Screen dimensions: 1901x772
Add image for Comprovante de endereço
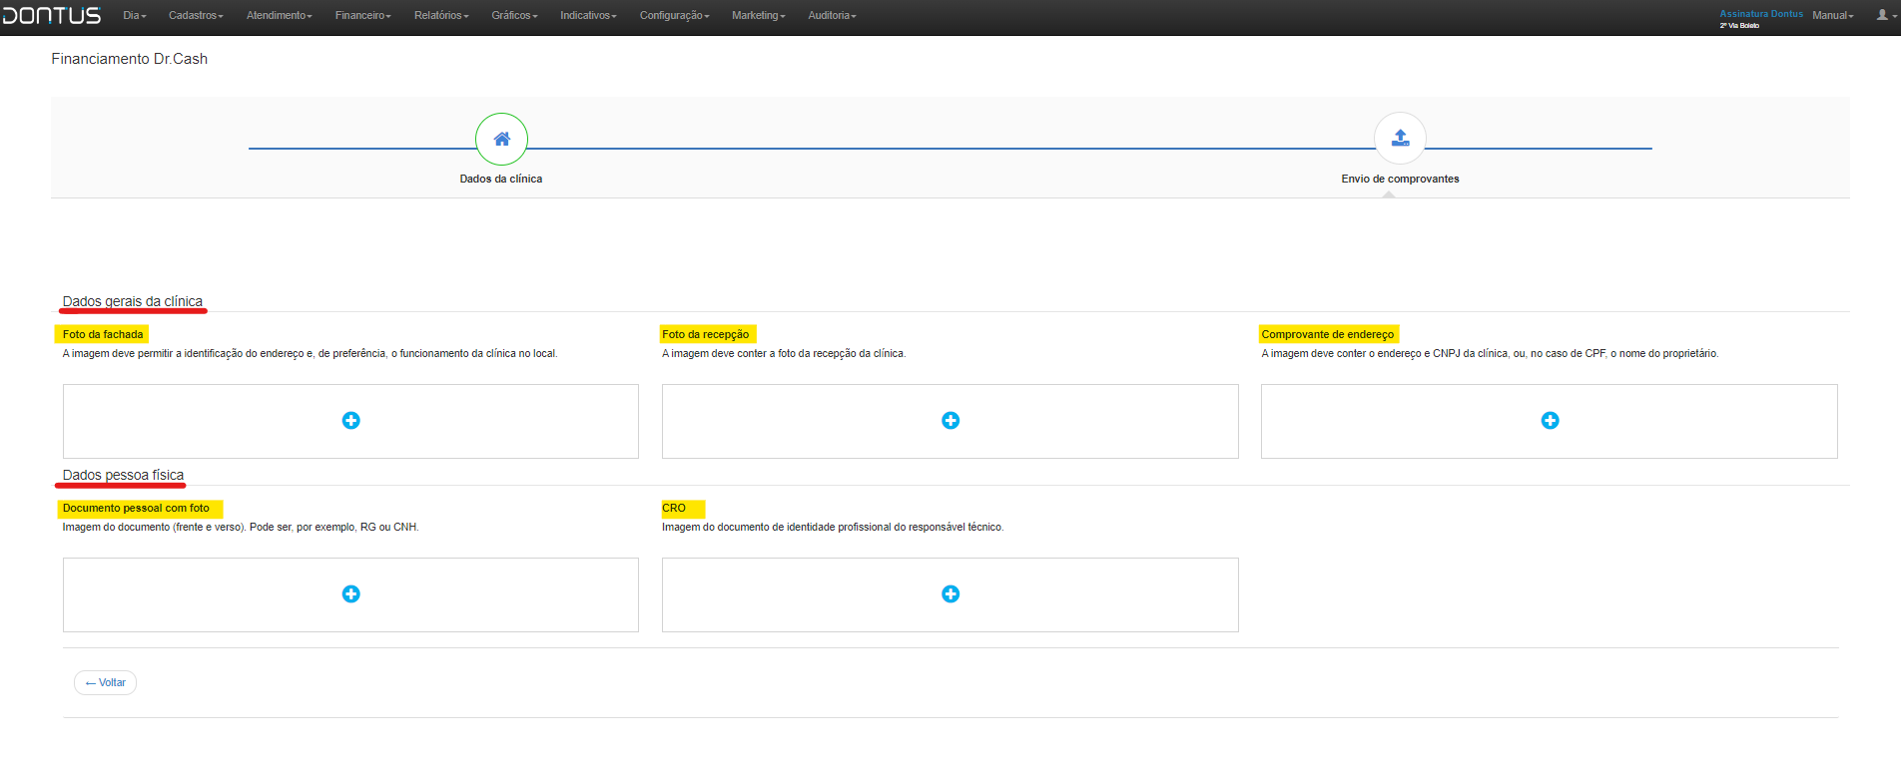1550,421
